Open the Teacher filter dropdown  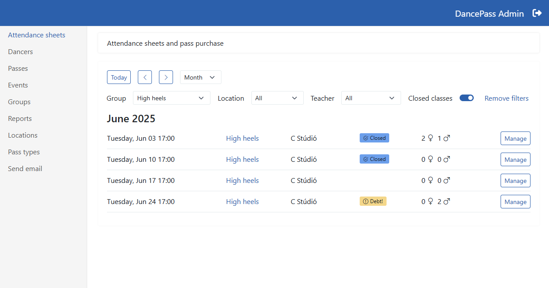tap(371, 98)
